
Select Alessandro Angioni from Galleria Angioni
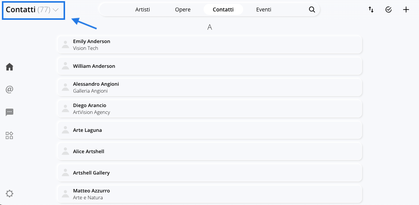[210, 87]
